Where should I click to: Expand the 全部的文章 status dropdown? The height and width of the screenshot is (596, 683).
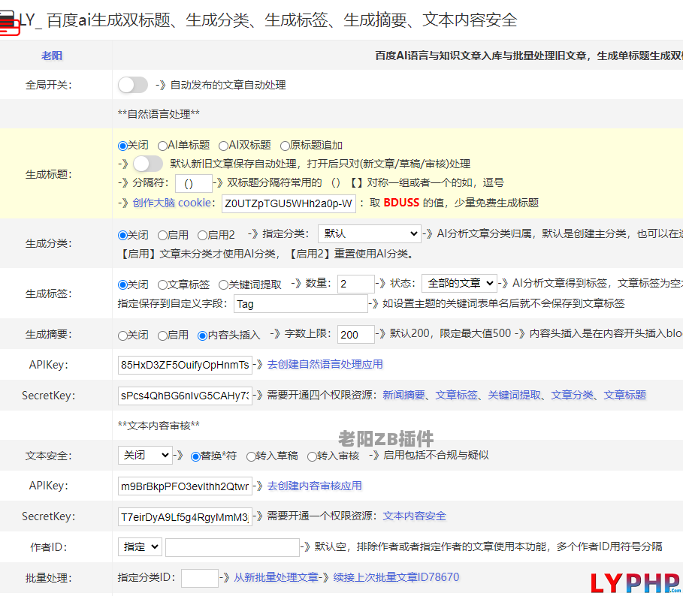(459, 284)
